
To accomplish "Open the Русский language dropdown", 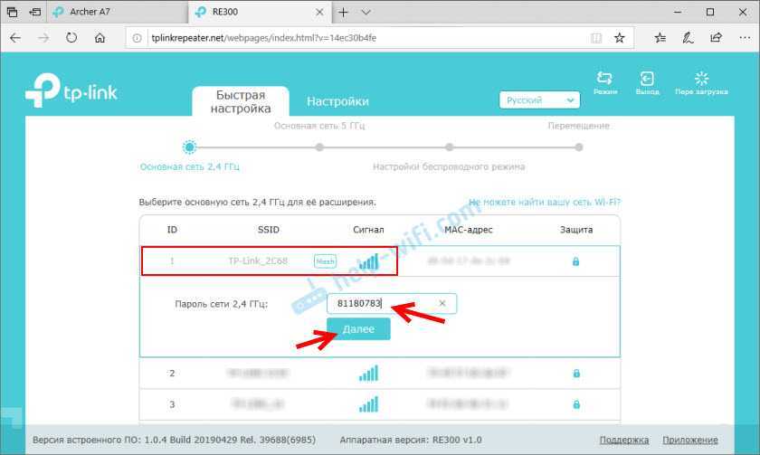I will [539, 100].
